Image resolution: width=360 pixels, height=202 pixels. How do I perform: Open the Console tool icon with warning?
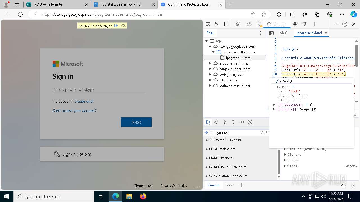pyautogui.click(x=259, y=24)
